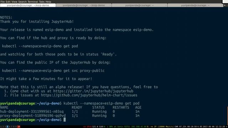
Task: Click 'Running' status in the proxy-deployment row
Action: tap(99, 116)
